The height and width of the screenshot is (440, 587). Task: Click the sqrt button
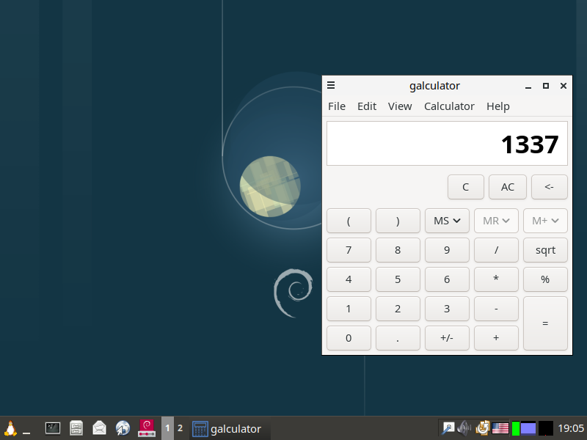(x=545, y=250)
